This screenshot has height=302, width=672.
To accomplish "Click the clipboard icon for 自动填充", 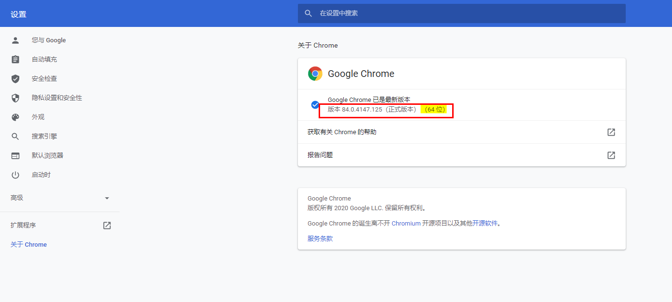I will (x=15, y=60).
